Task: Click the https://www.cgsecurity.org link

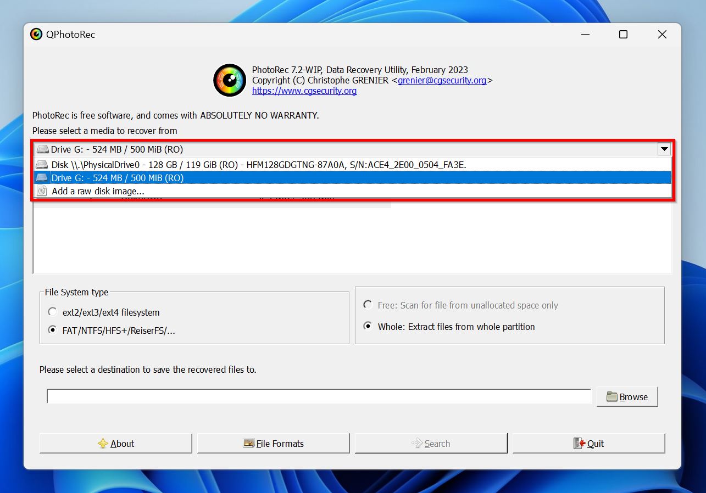Action: click(304, 91)
